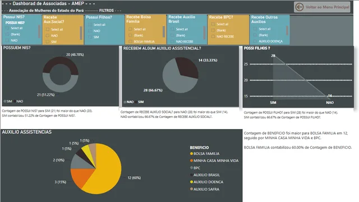Tick (Blank) in Recebe BPC? filter

213,30
